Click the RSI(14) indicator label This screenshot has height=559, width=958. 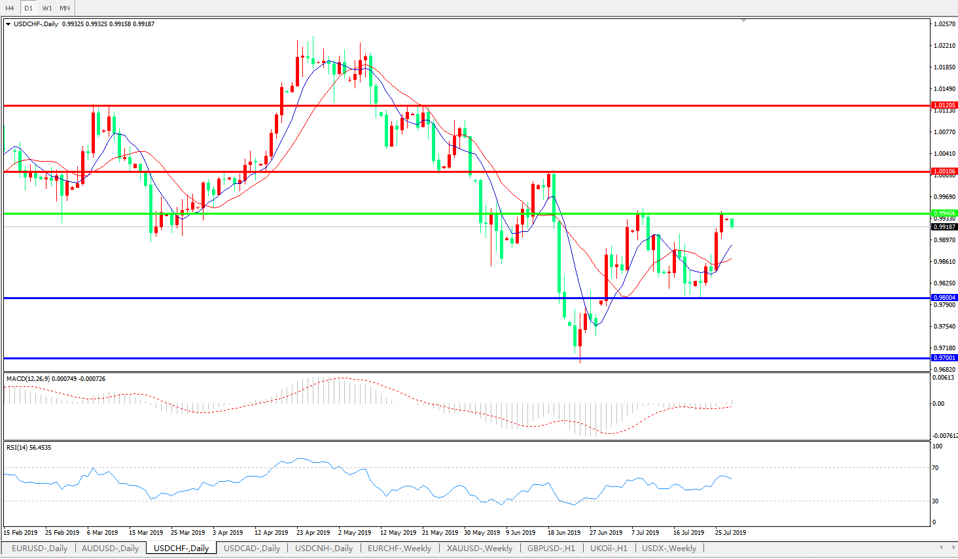[x=18, y=448]
